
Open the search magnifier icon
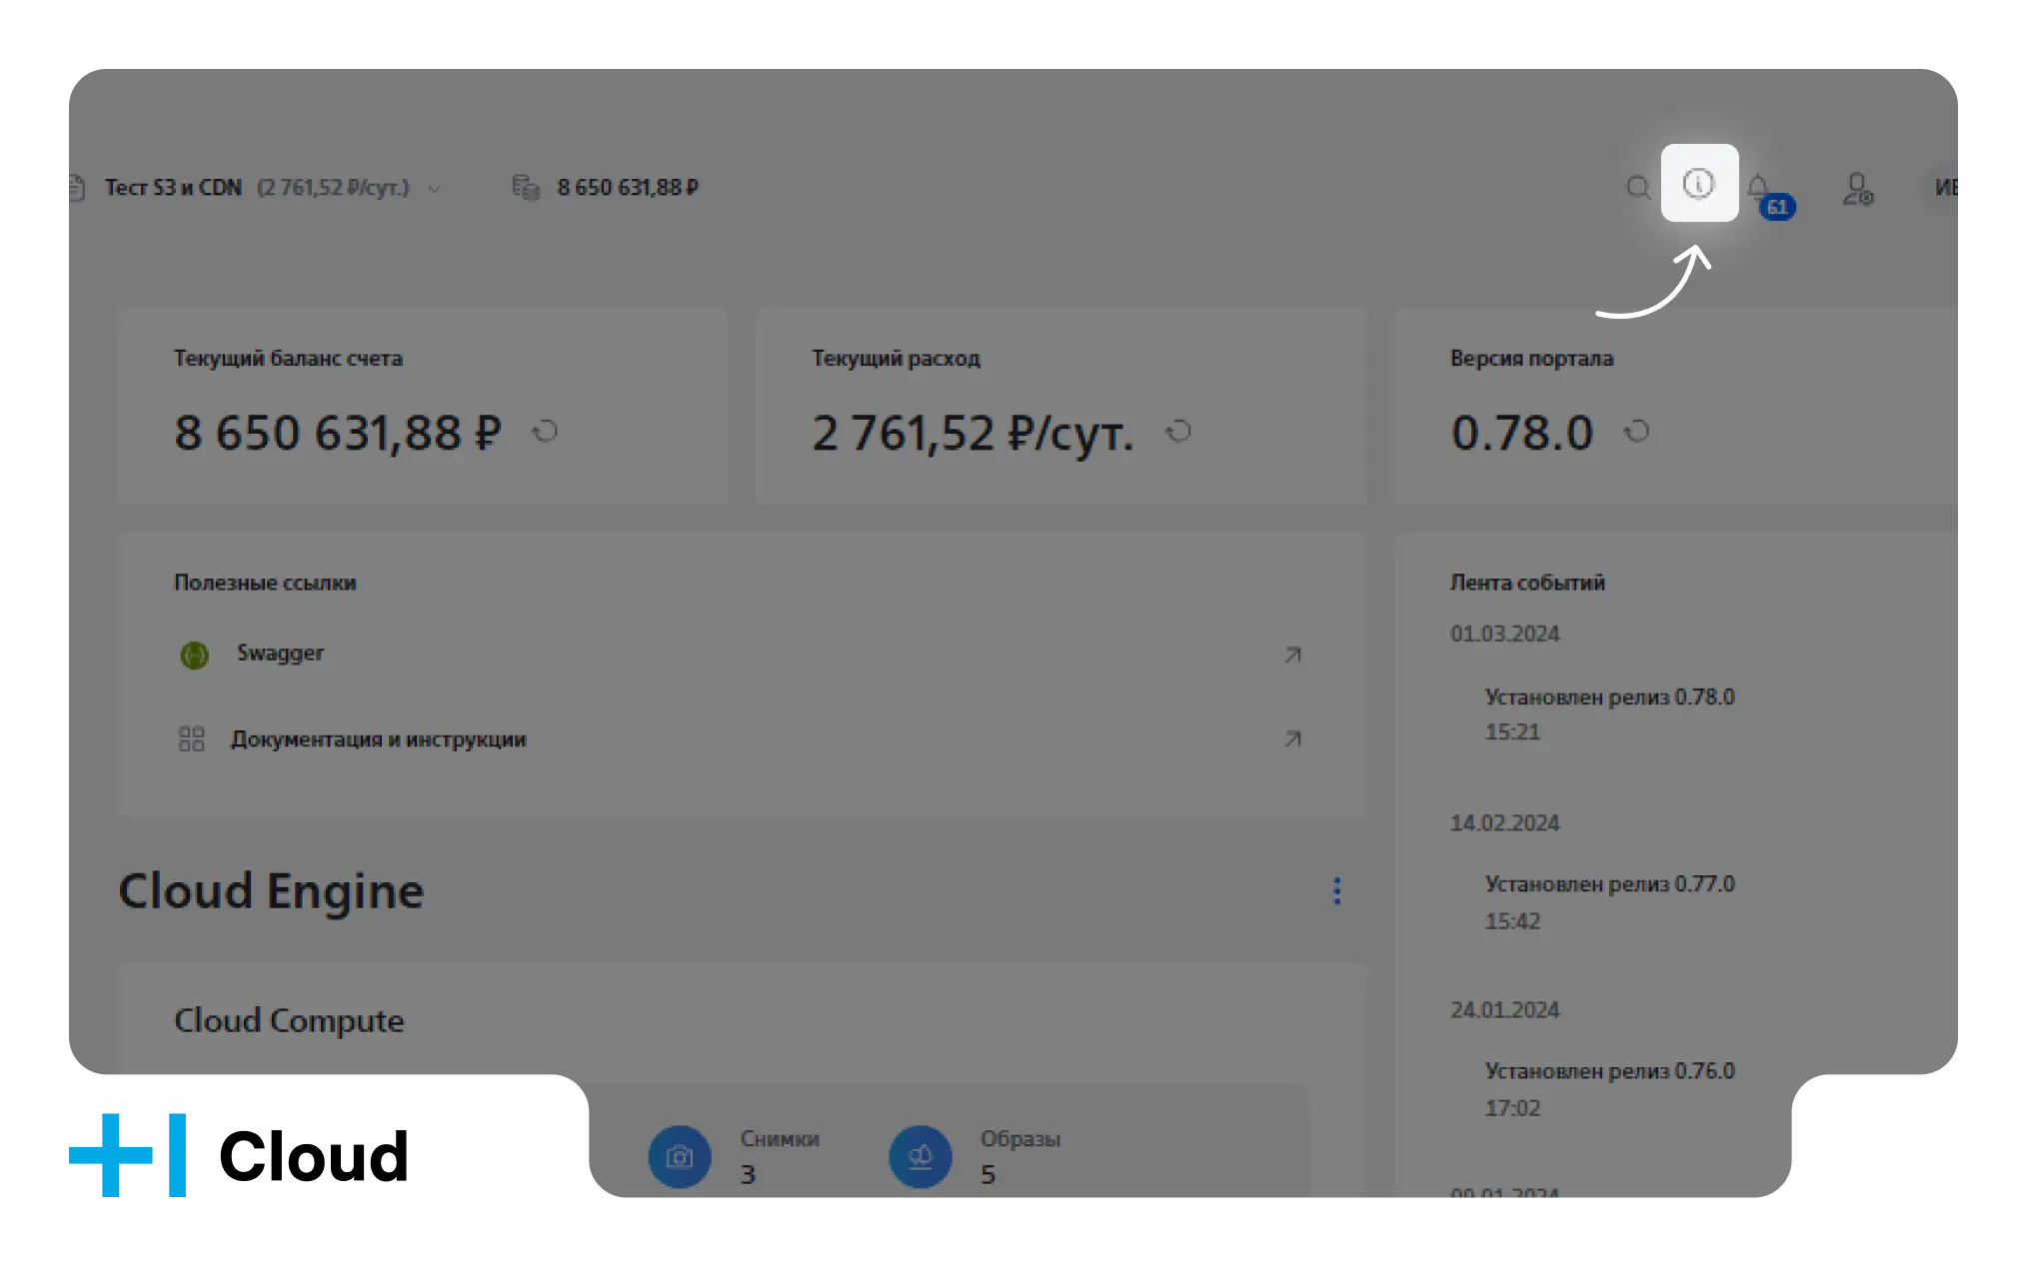1637,187
